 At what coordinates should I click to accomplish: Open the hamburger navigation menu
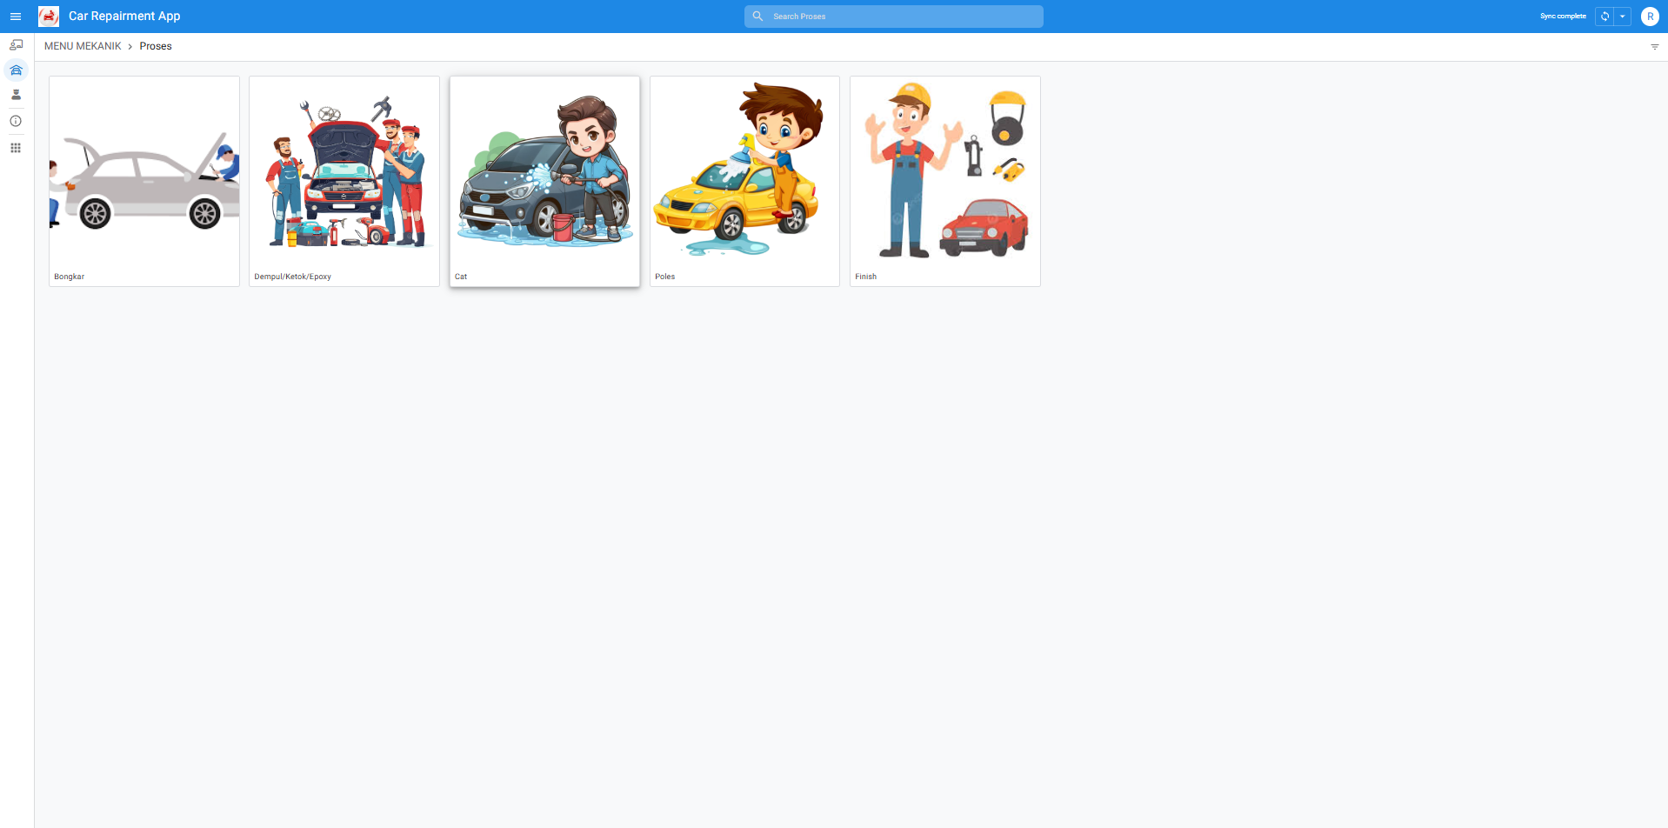[16, 17]
